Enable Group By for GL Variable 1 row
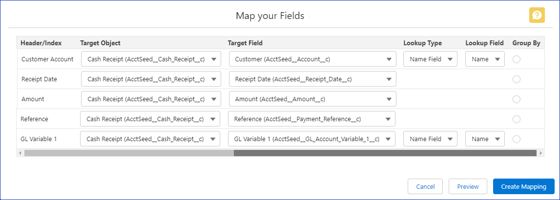 [517, 139]
